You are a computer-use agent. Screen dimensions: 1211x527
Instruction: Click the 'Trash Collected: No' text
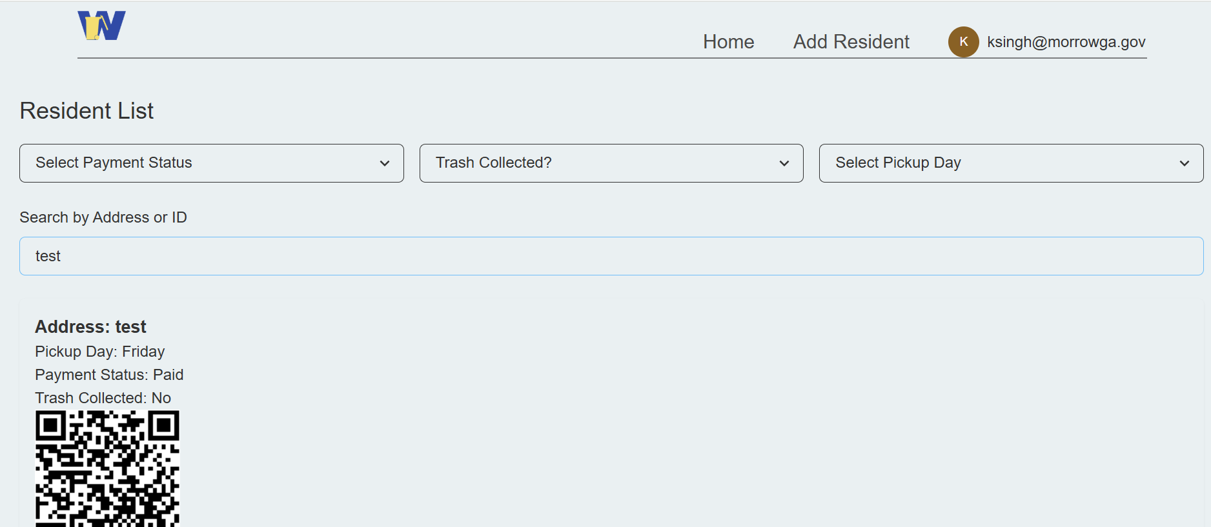pos(103,398)
